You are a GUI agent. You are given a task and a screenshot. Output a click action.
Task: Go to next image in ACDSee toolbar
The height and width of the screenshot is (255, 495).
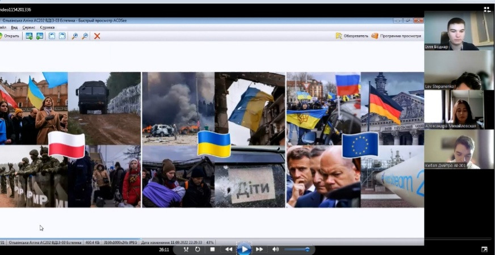(40, 36)
